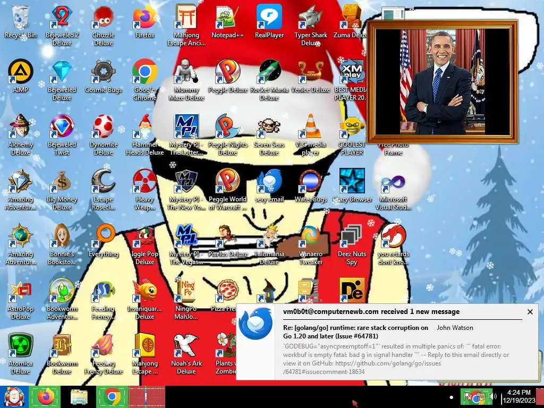Open the AIMP player shortcut
This screenshot has width=544, height=408.
[x=21, y=76]
